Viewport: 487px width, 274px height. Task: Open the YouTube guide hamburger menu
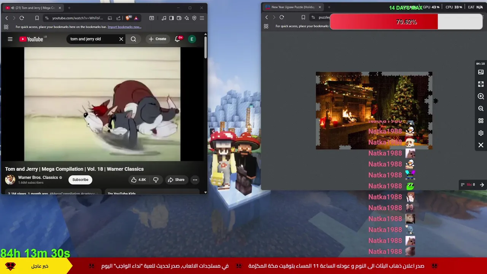10,39
